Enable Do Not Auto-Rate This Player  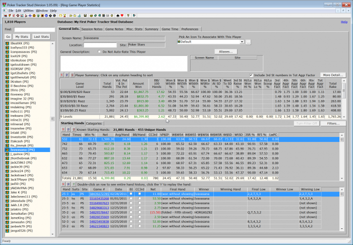(99, 52)
